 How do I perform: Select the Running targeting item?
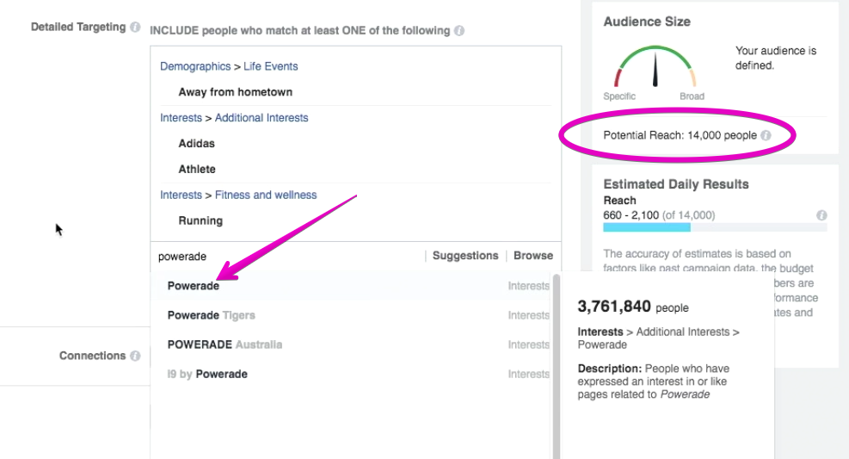[x=200, y=220]
